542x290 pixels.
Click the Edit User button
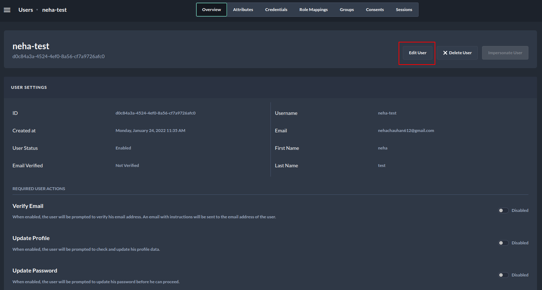point(417,53)
